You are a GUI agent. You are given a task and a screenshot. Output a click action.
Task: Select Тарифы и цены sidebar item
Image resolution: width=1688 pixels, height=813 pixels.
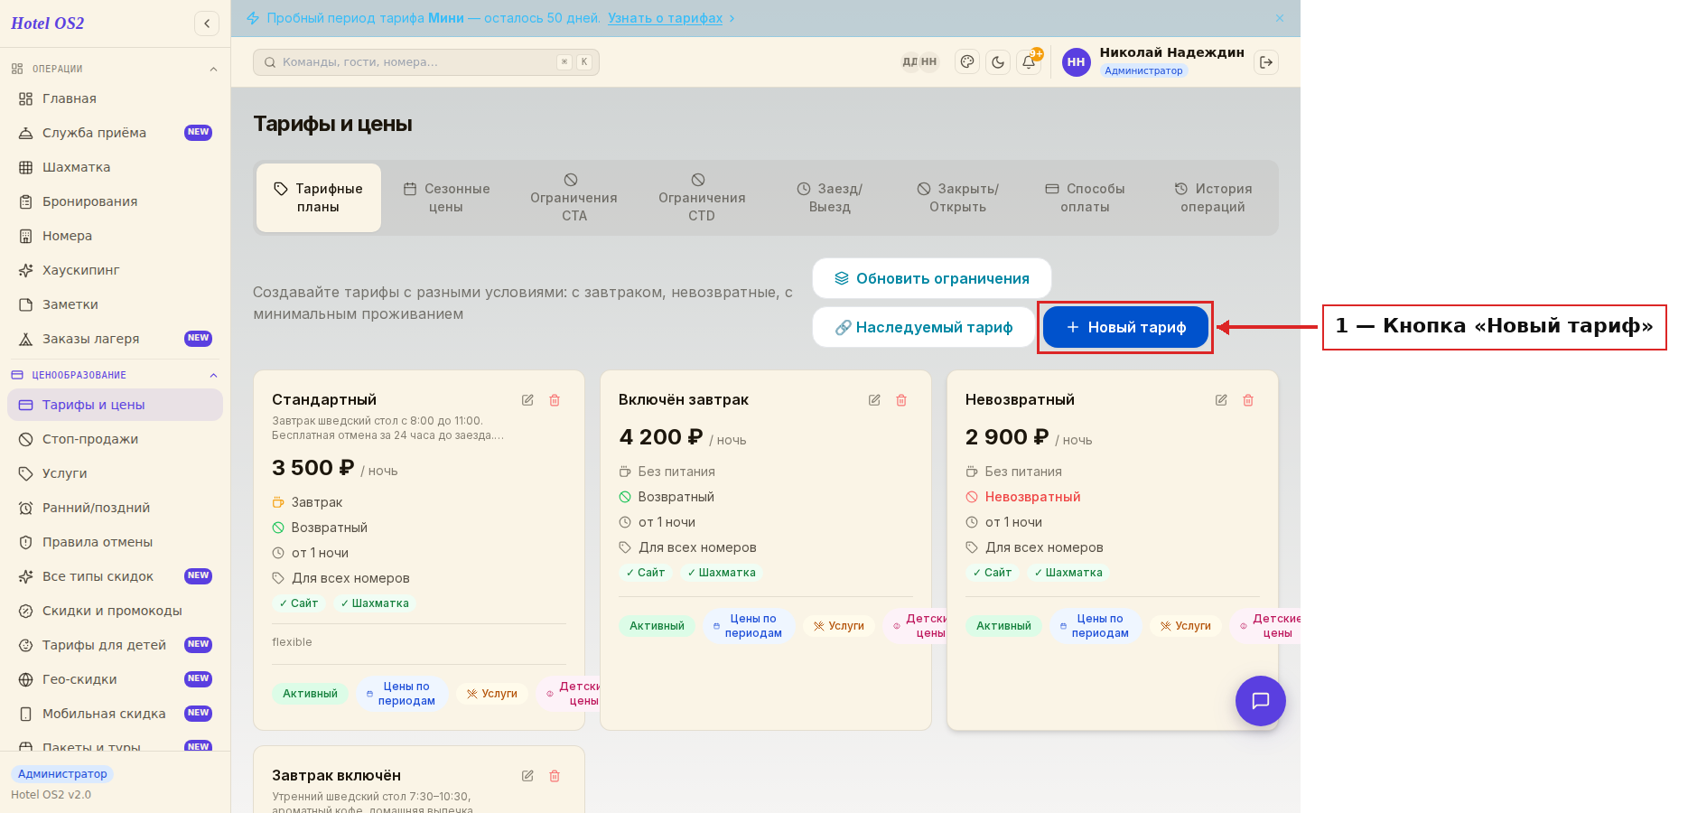(x=115, y=405)
